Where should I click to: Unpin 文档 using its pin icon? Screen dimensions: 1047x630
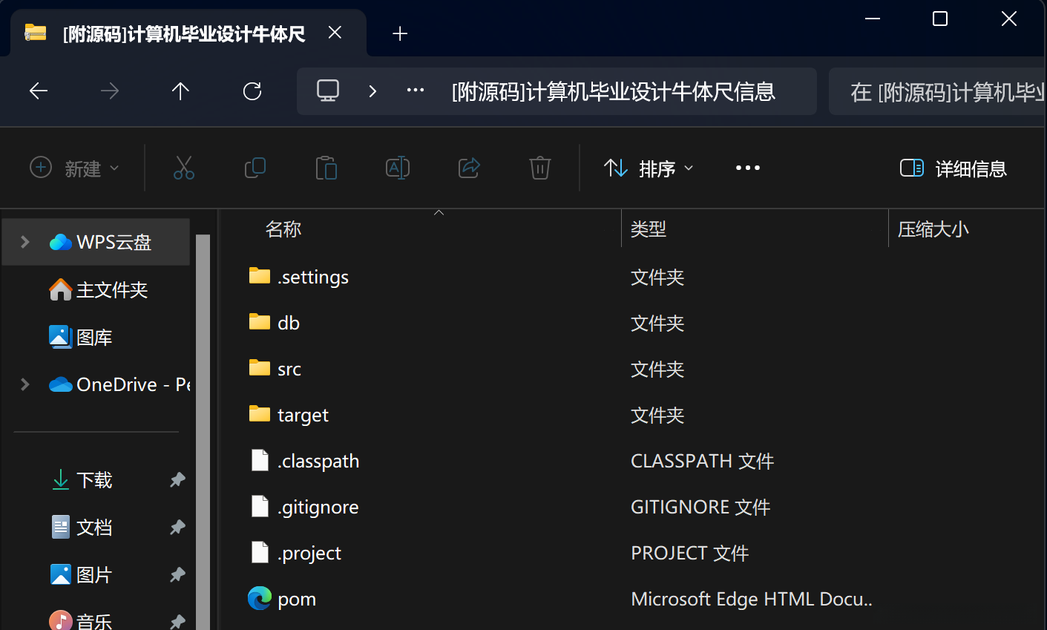point(177,528)
